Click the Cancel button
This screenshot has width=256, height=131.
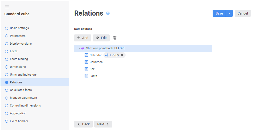tap(243, 13)
